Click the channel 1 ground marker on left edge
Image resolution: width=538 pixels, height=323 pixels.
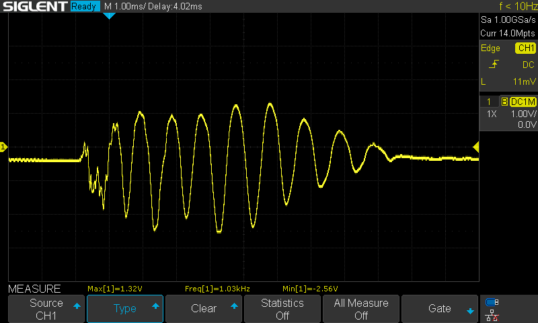click(x=3, y=147)
